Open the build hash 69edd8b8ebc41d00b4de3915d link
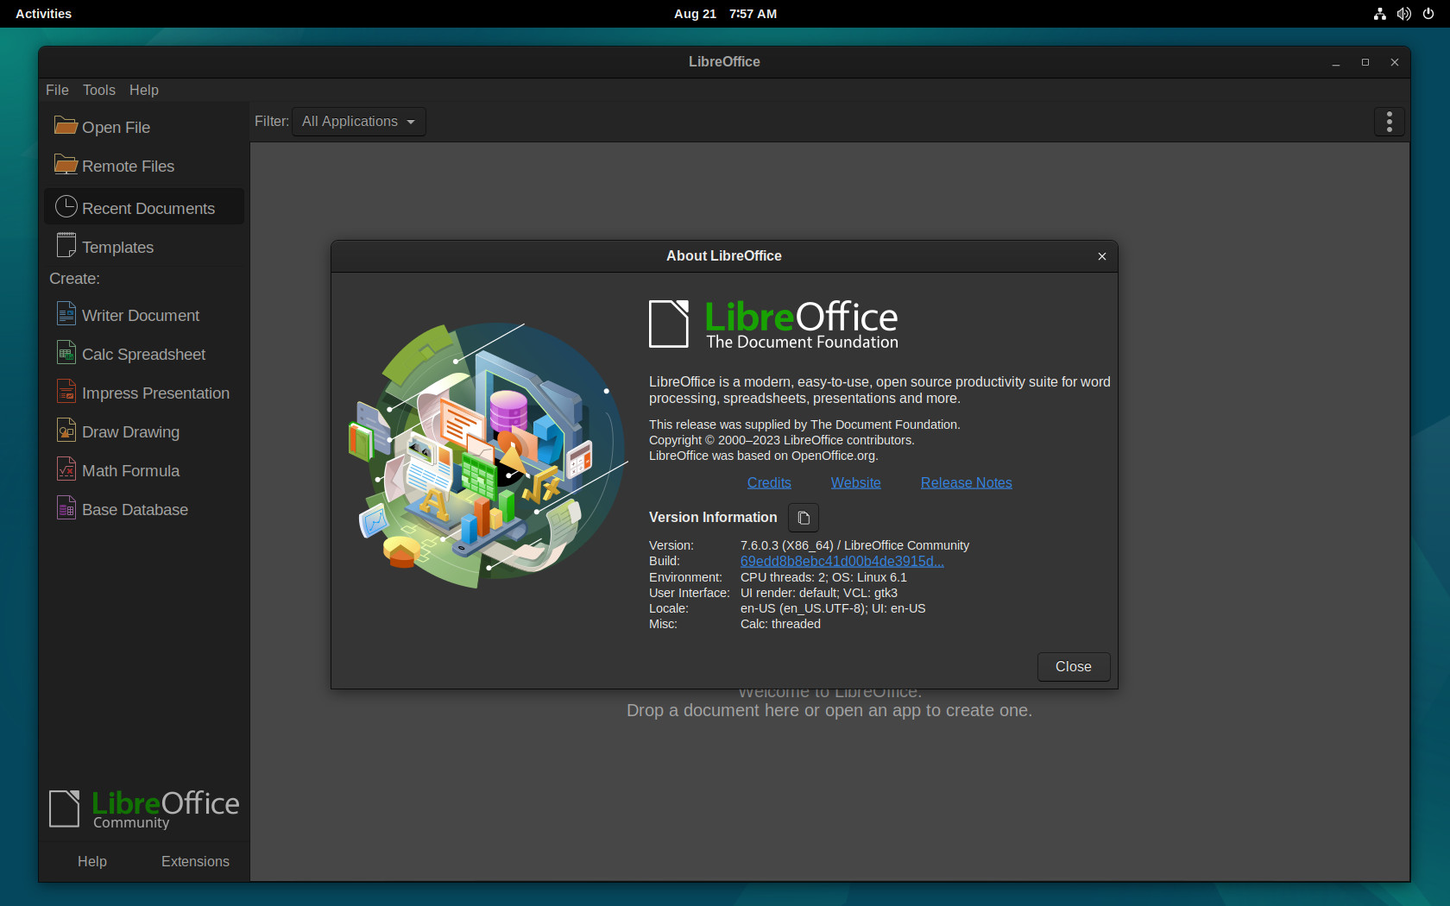The width and height of the screenshot is (1450, 906). click(x=842, y=561)
